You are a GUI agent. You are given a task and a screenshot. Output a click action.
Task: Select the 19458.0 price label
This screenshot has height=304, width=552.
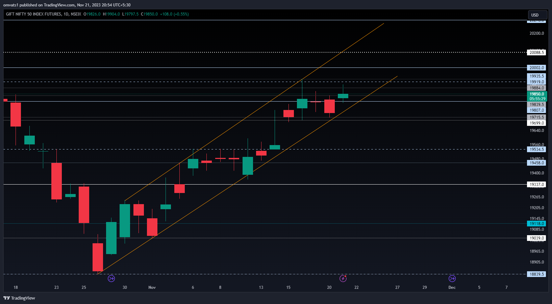coord(536,163)
